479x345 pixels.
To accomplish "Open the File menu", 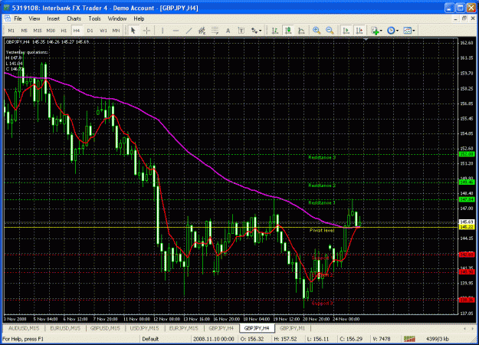I will point(18,18).
